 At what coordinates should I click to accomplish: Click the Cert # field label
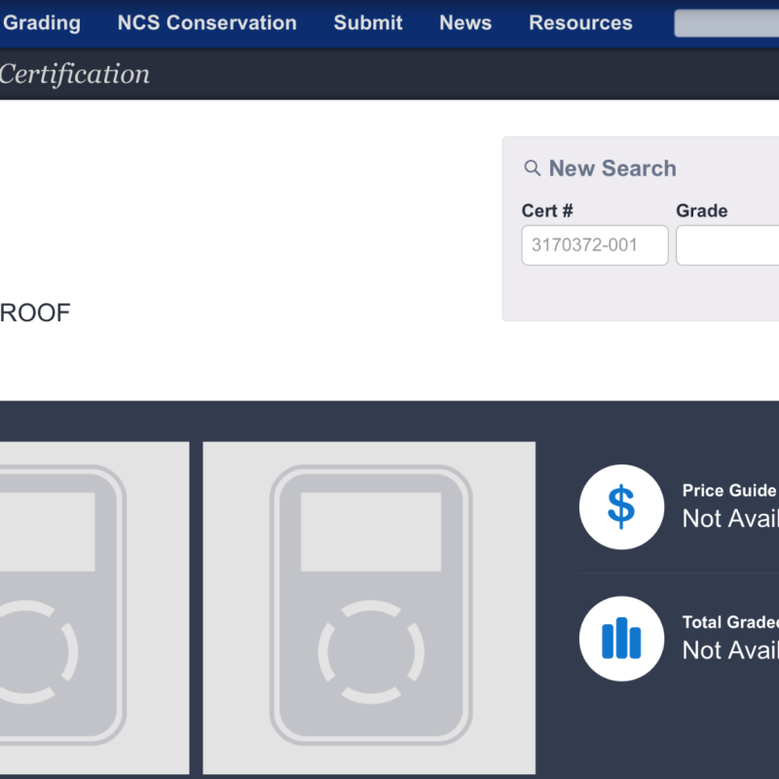tap(547, 210)
